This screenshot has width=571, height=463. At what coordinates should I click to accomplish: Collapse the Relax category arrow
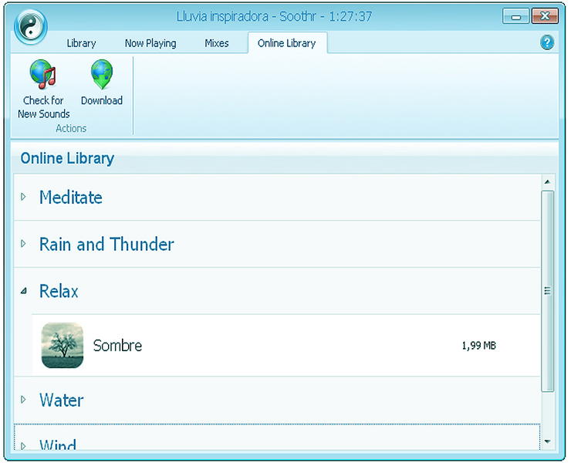click(x=24, y=290)
